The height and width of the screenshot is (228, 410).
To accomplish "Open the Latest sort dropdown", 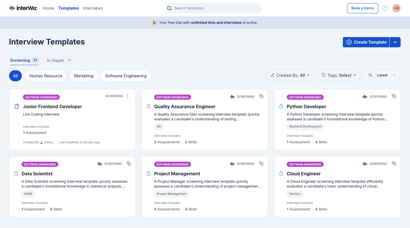I will [382, 75].
